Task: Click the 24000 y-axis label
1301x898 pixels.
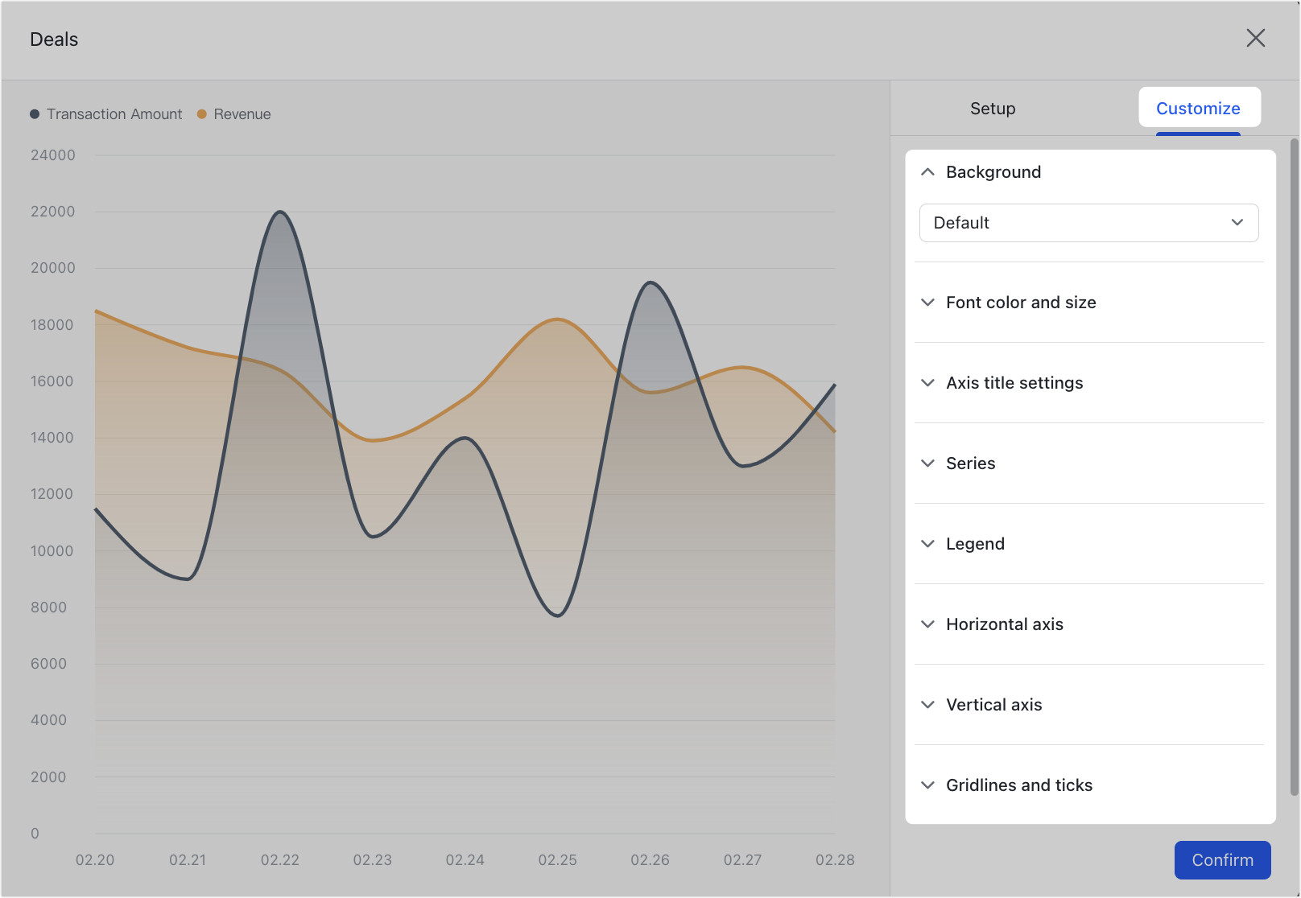Action: tap(53, 155)
